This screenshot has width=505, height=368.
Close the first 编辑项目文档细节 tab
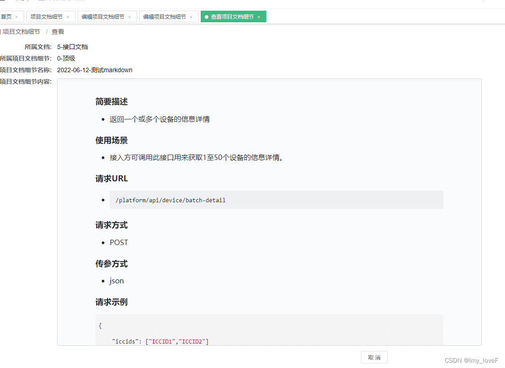(x=129, y=16)
